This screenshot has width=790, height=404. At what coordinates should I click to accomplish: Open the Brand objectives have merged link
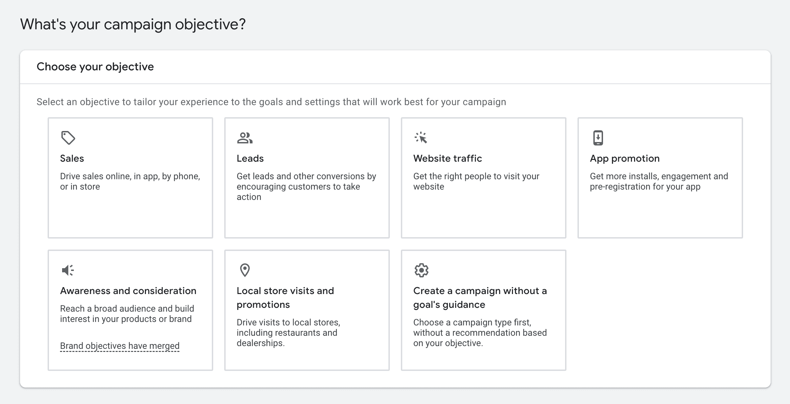tap(120, 346)
